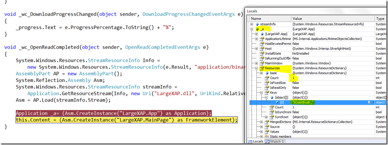Click the _wc_OpenReadCompleted method name
The image size is (388, 145).
[49, 47]
